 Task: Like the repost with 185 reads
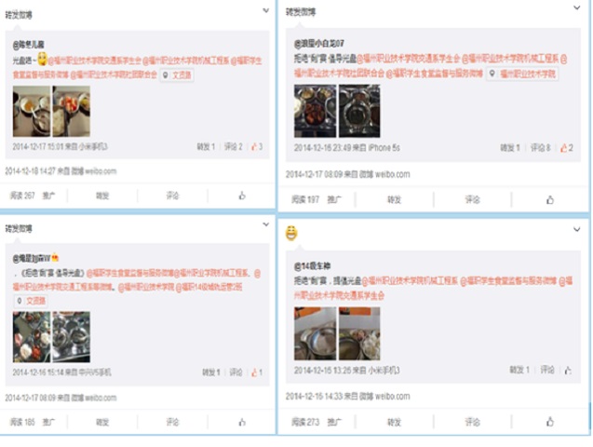coord(242,422)
